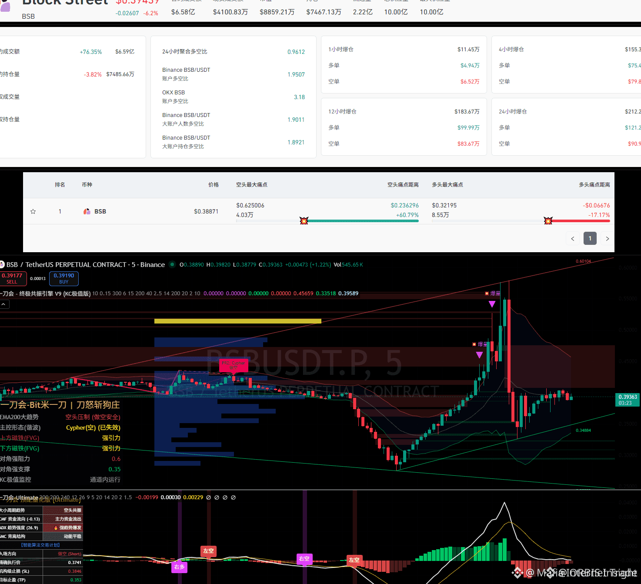
Task: Star the BSB row as favorite
Action: pos(33,211)
